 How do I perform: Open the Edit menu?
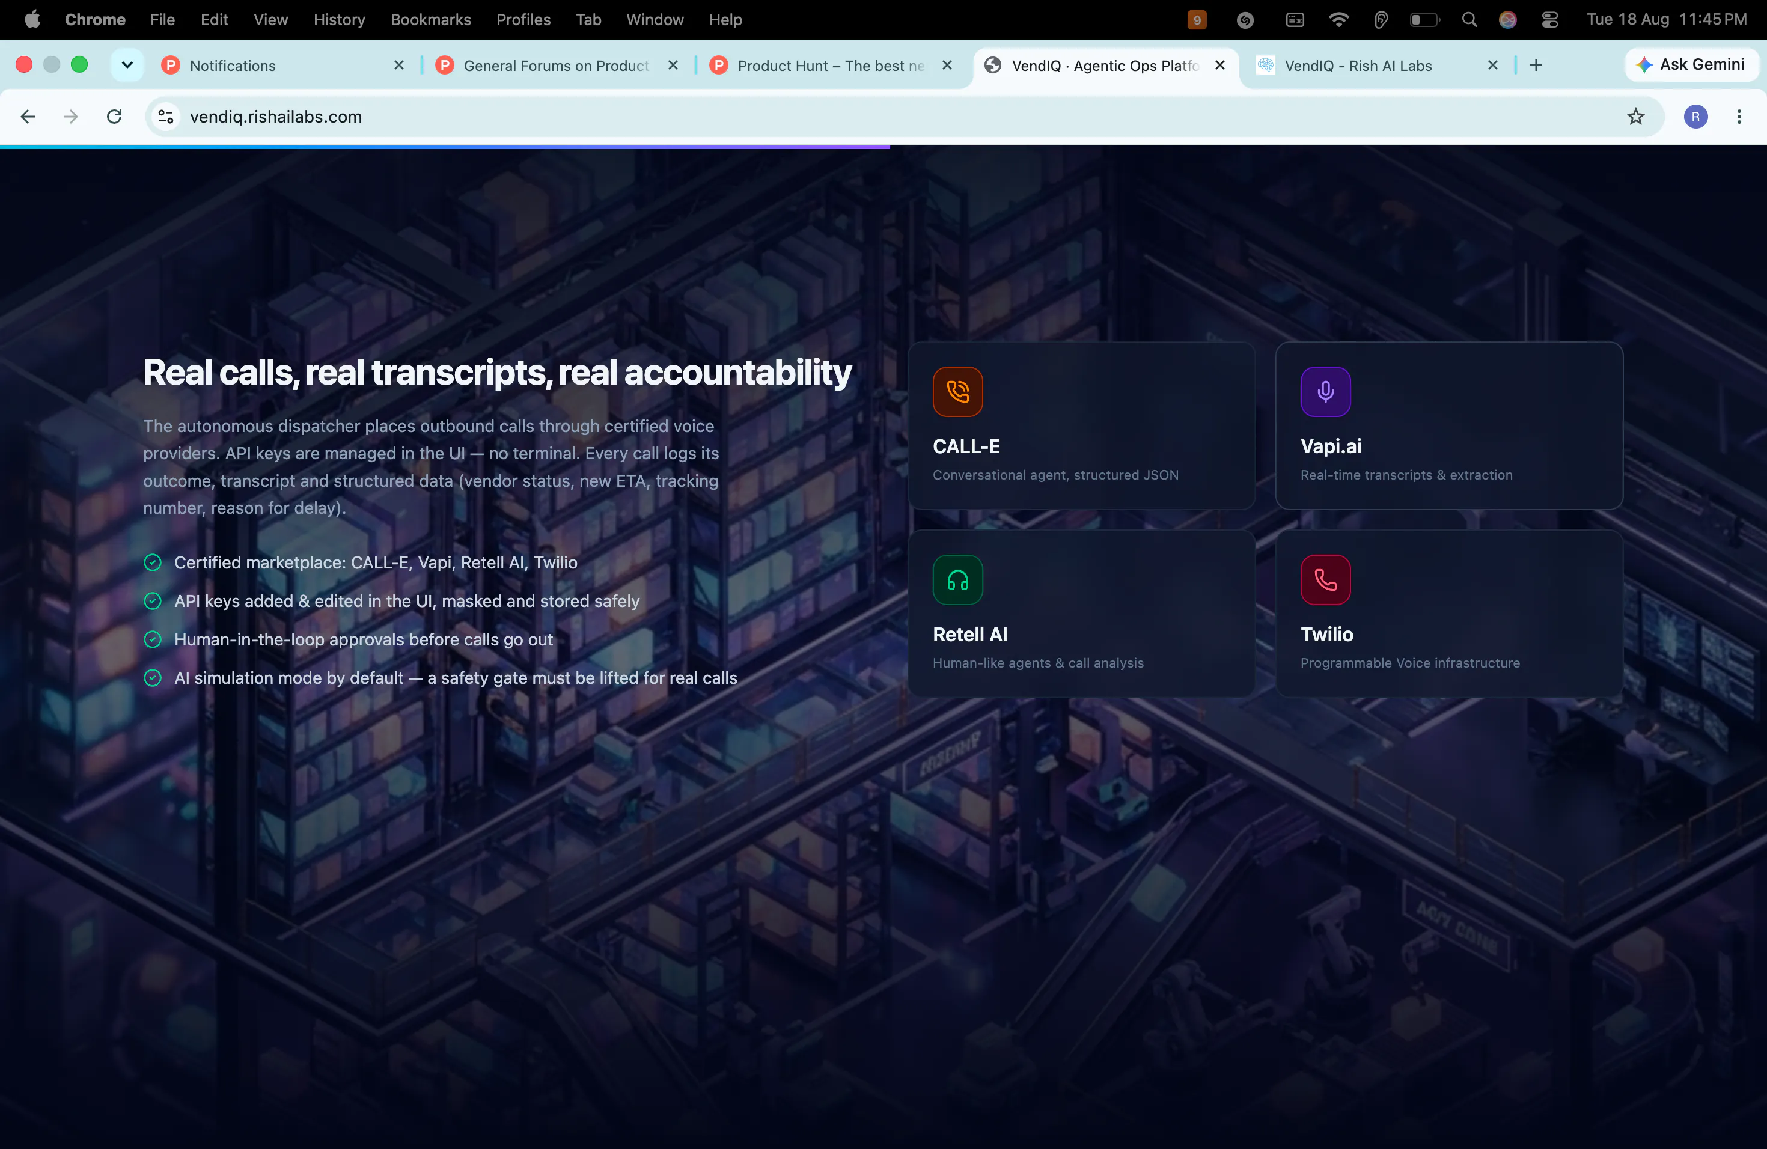coord(214,20)
